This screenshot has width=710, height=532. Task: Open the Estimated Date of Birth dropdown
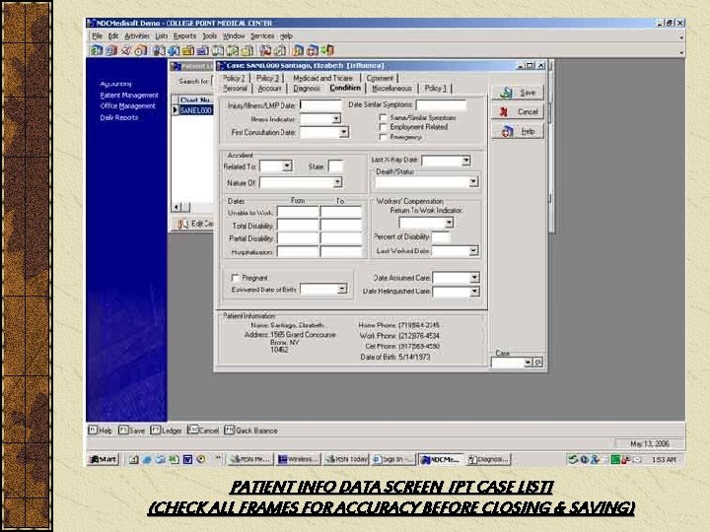[x=342, y=289]
